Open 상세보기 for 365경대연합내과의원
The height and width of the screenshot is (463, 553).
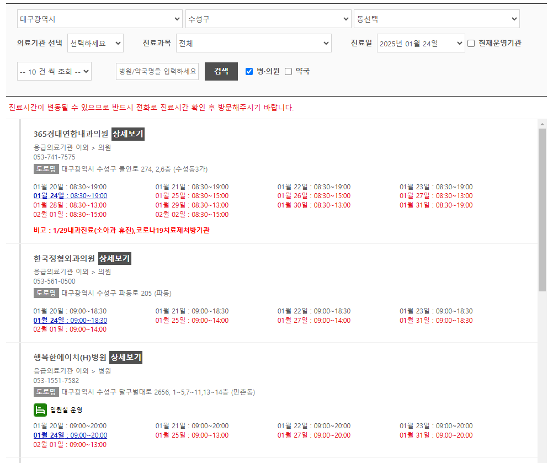pyautogui.click(x=128, y=134)
